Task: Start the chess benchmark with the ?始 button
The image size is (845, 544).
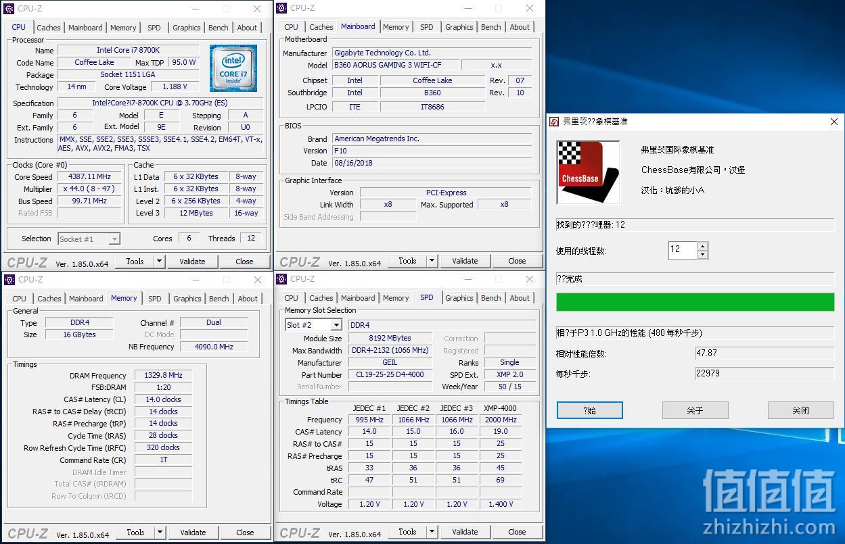Action: click(589, 410)
